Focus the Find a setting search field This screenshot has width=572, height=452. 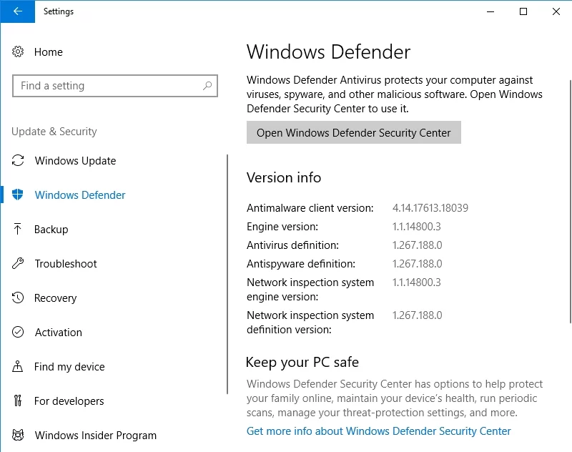coord(107,86)
